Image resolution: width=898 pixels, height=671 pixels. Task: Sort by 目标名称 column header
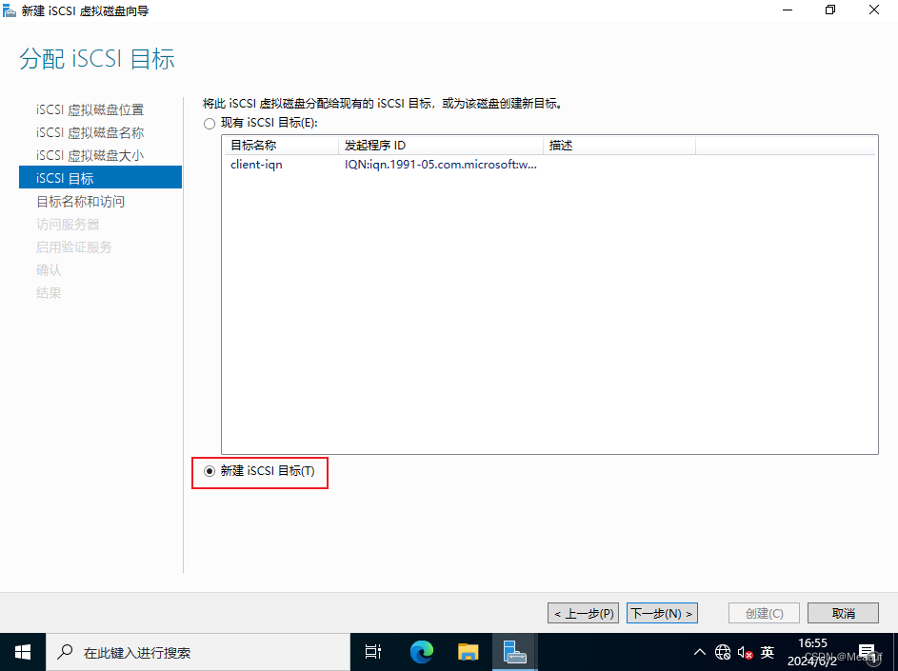(281, 146)
